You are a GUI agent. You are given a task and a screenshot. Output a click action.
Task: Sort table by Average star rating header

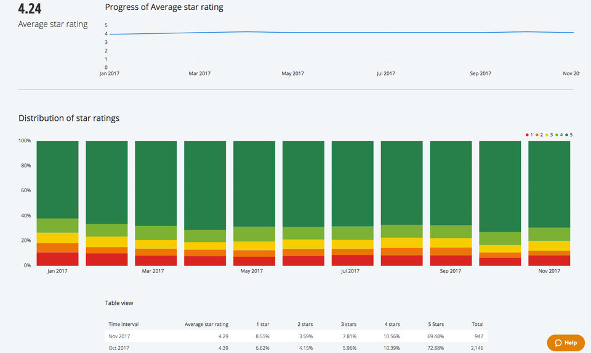tap(206, 324)
